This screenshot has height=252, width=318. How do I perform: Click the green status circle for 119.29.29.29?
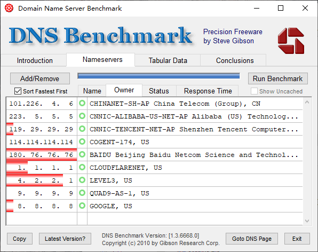click(82, 129)
